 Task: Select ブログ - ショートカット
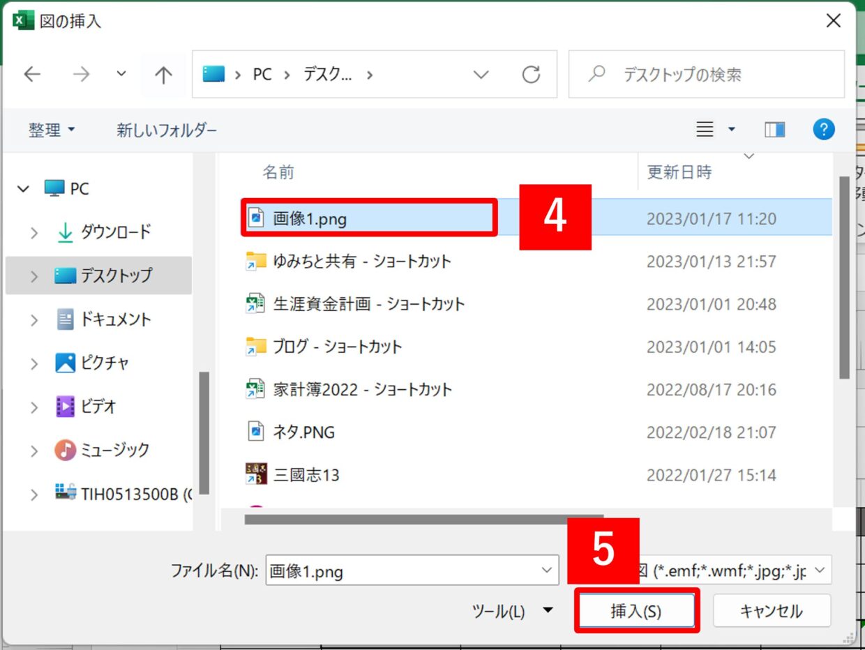click(x=338, y=347)
